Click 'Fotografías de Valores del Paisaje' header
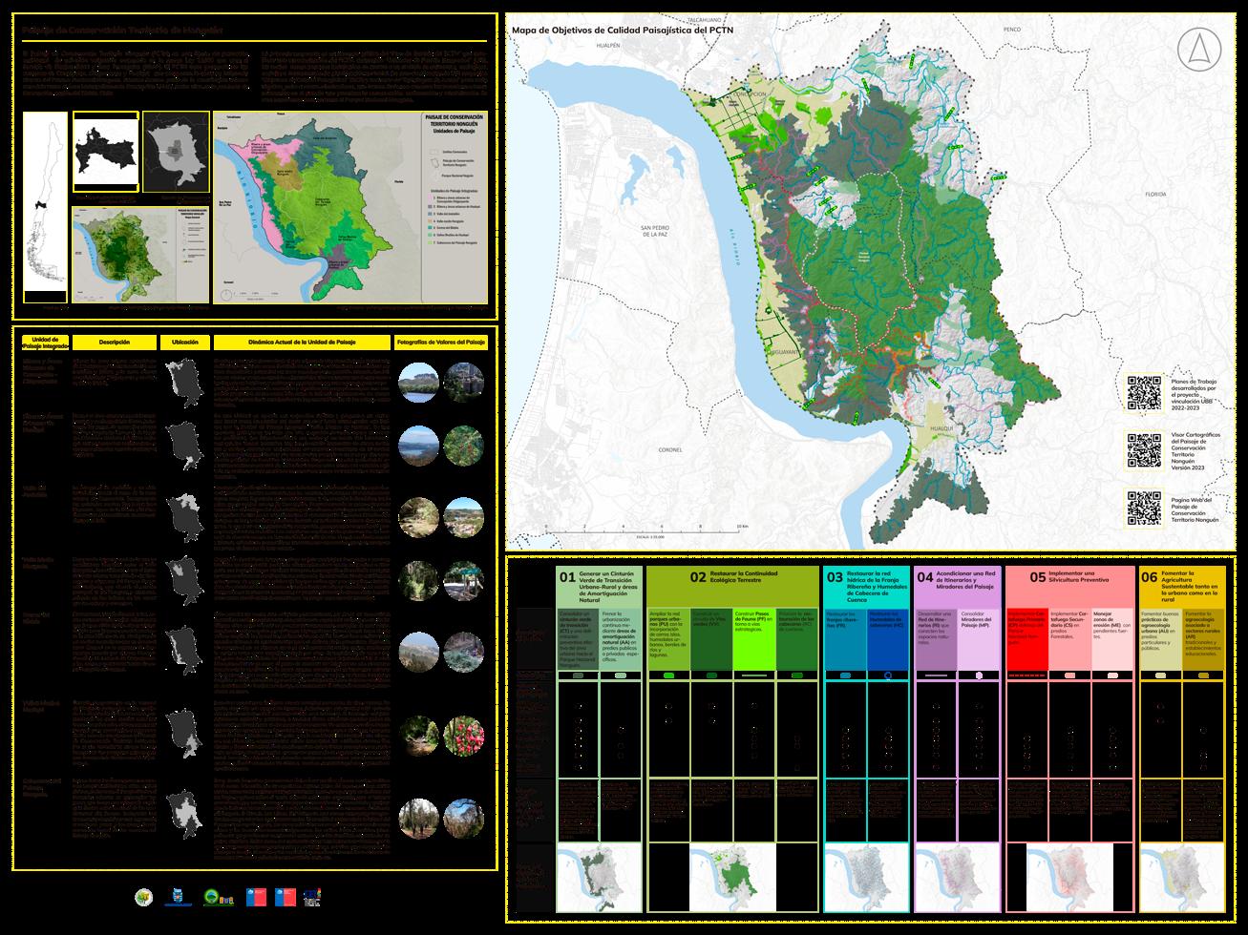Screen dimensions: 1248x935 [440, 342]
